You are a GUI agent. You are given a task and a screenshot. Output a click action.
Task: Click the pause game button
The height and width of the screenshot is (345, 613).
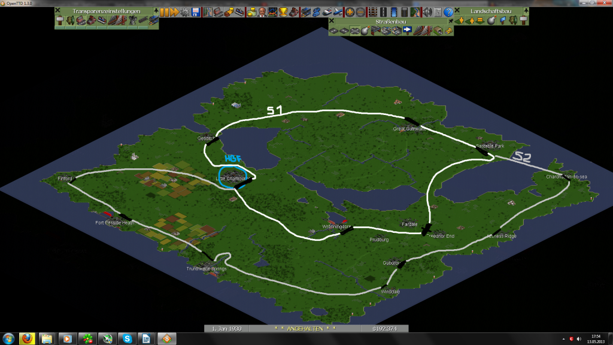164,12
